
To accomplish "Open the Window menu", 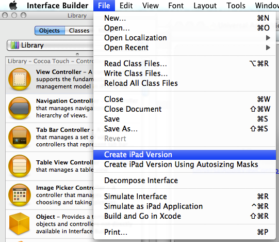I will (267, 6).
